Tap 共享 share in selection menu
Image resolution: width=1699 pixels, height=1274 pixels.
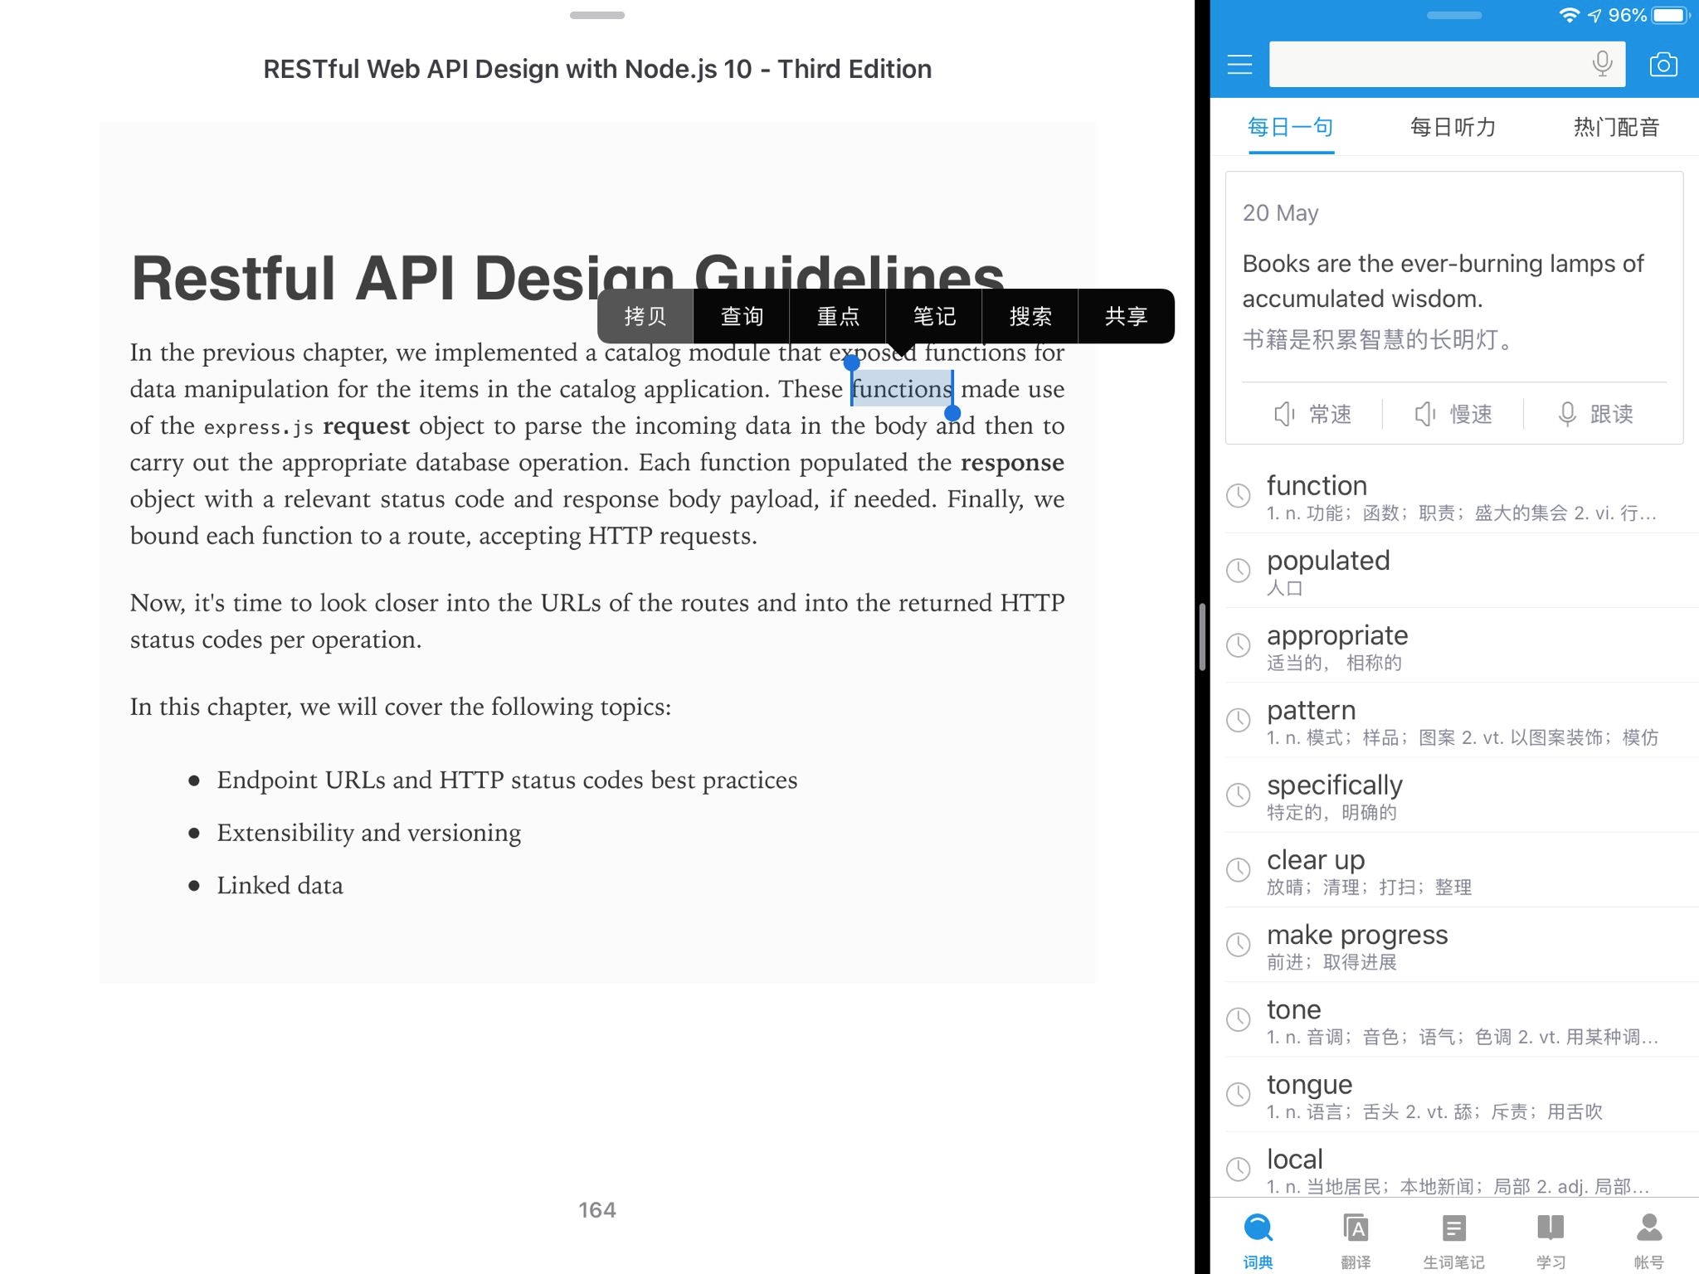(1126, 316)
